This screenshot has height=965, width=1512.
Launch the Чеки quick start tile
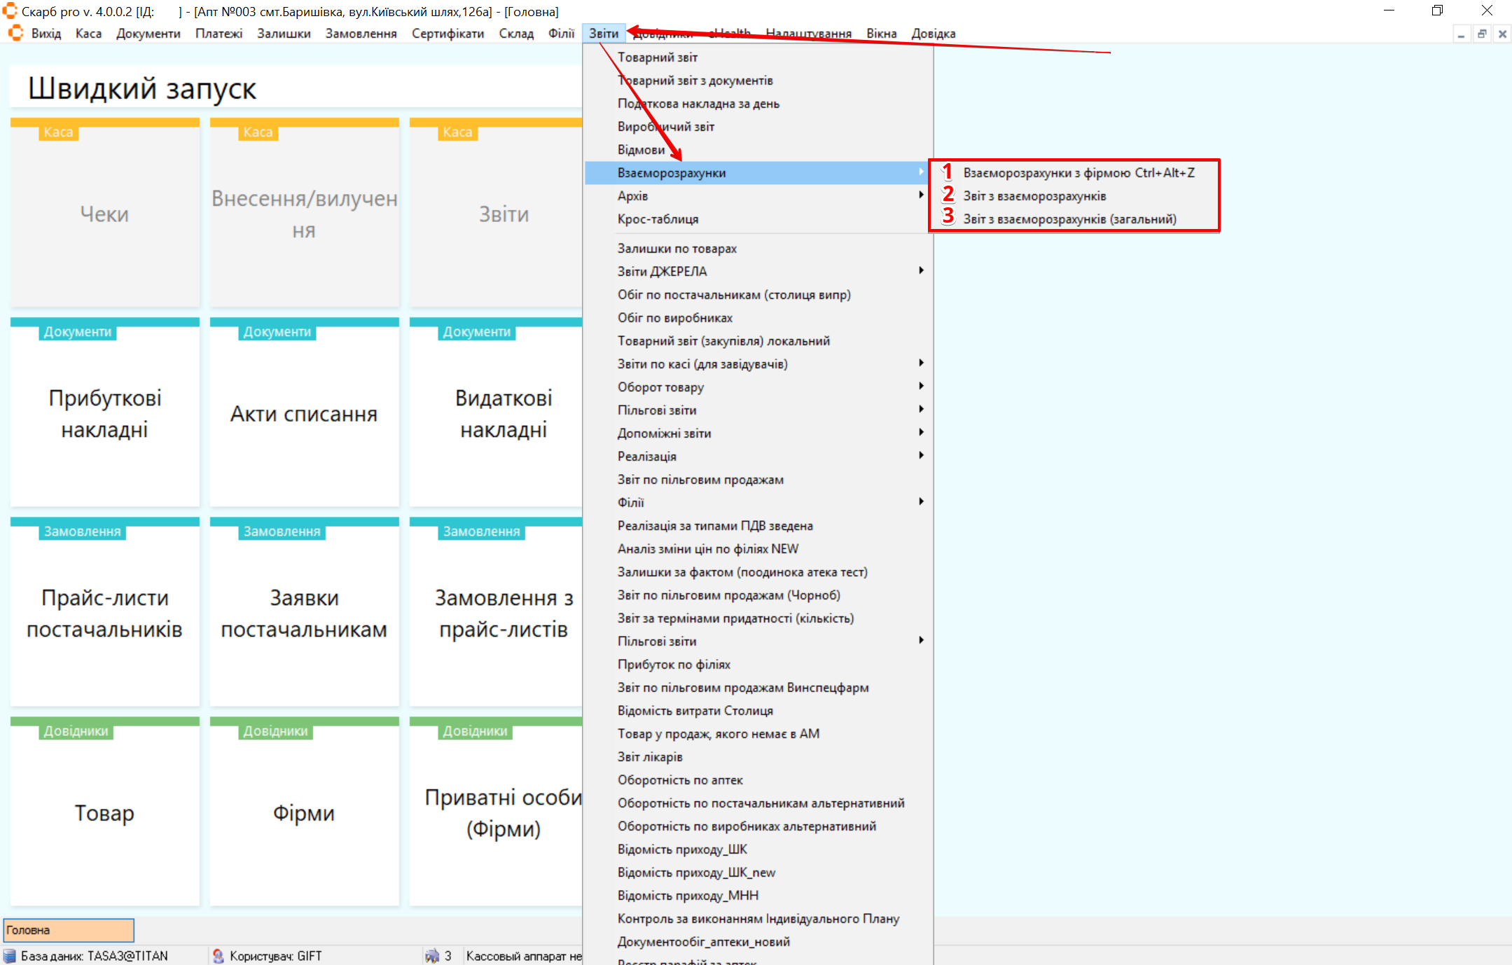[105, 214]
